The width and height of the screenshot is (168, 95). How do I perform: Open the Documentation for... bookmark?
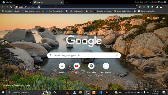pyautogui.click(x=146, y=11)
